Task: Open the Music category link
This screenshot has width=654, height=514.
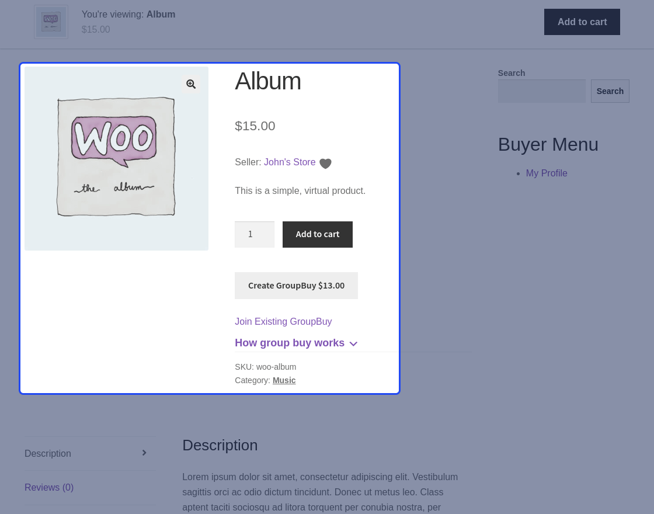Action: pos(284,380)
